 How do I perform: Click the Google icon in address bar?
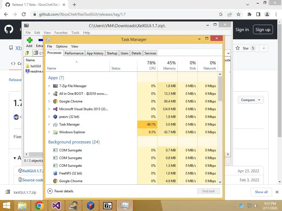click(221, 14)
